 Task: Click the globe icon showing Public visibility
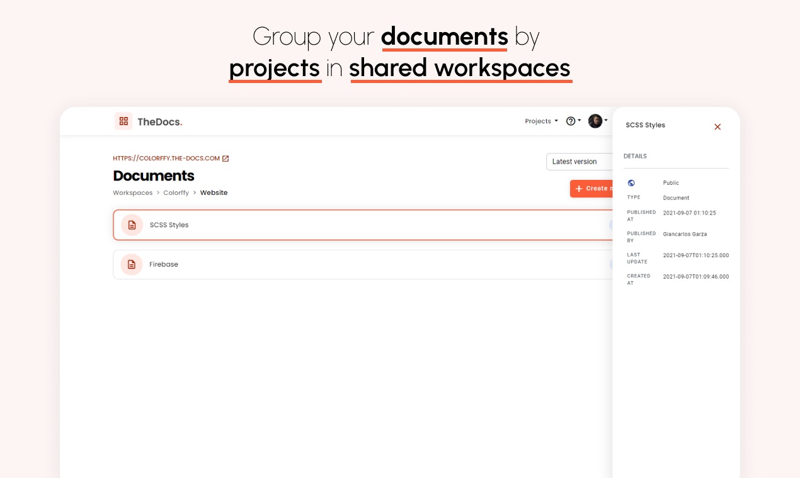click(631, 182)
